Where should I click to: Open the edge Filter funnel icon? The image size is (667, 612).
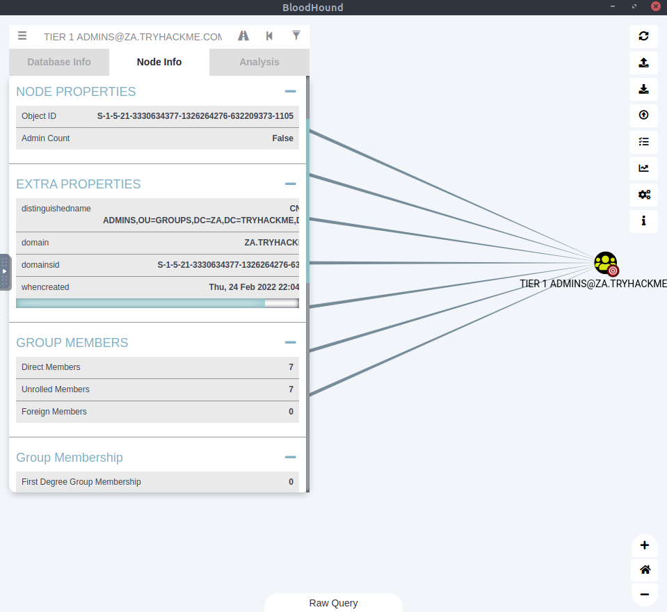click(x=296, y=36)
